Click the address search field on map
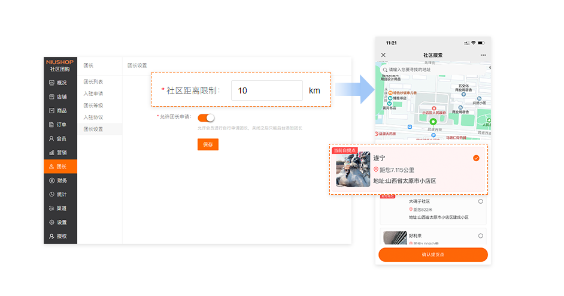564x296 pixels. coord(433,70)
